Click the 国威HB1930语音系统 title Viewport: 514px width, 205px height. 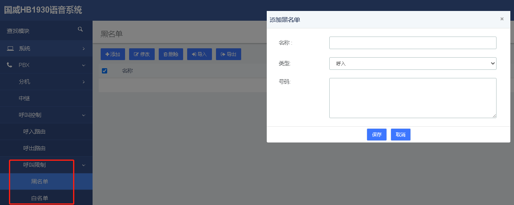pos(43,10)
